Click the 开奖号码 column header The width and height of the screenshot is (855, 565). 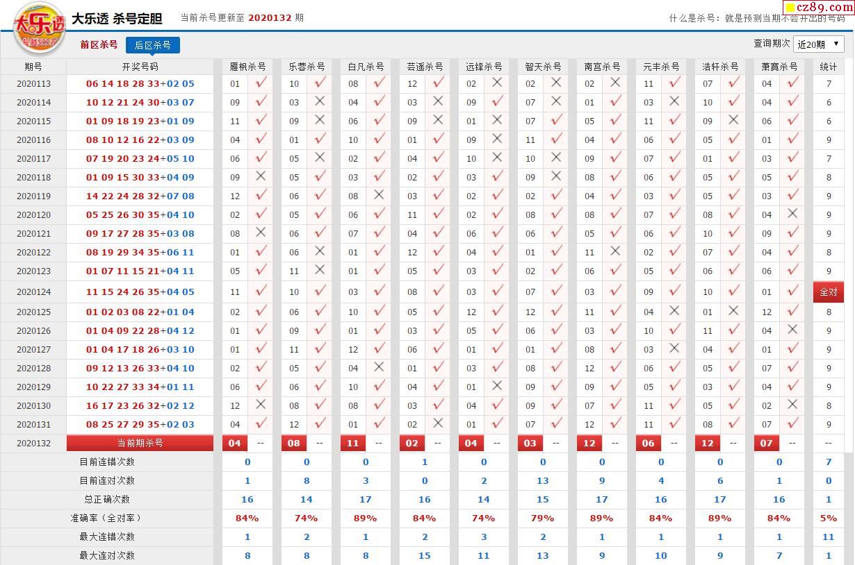coord(140,67)
